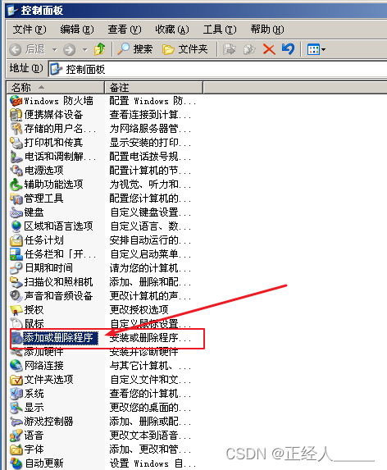Click the 配置 Windows 防... description
Screen dimensions: 387x470
[153, 101]
